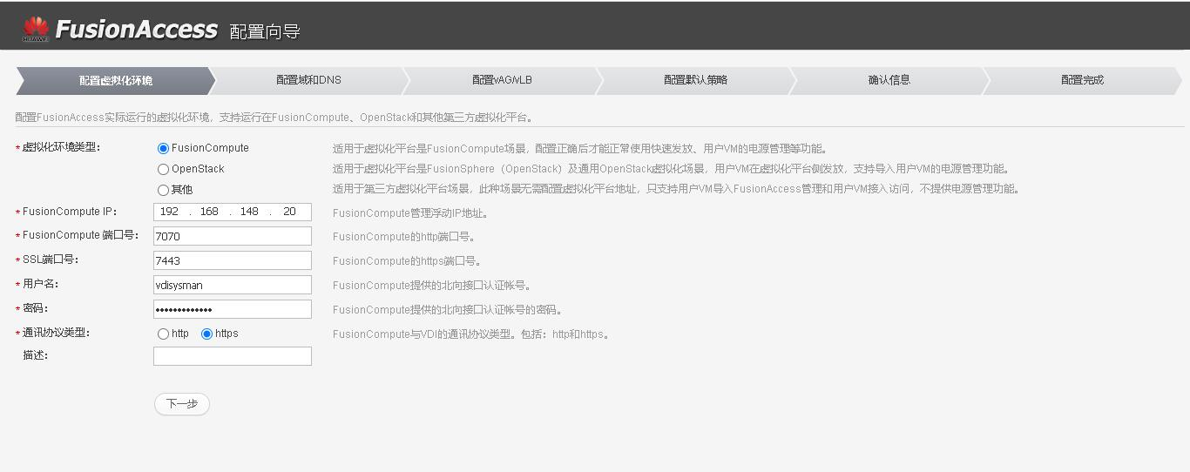The image size is (1190, 472).
Task: Click the empty 描述 field
Action: [233, 356]
